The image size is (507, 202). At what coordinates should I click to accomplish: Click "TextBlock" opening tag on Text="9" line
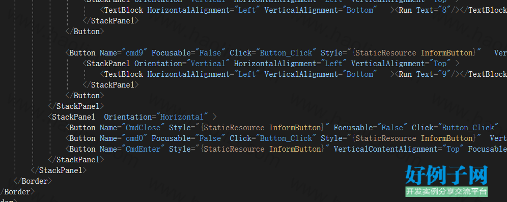[x=124, y=74]
